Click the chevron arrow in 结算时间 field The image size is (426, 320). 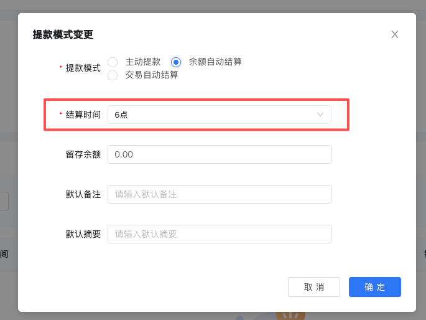(x=320, y=115)
